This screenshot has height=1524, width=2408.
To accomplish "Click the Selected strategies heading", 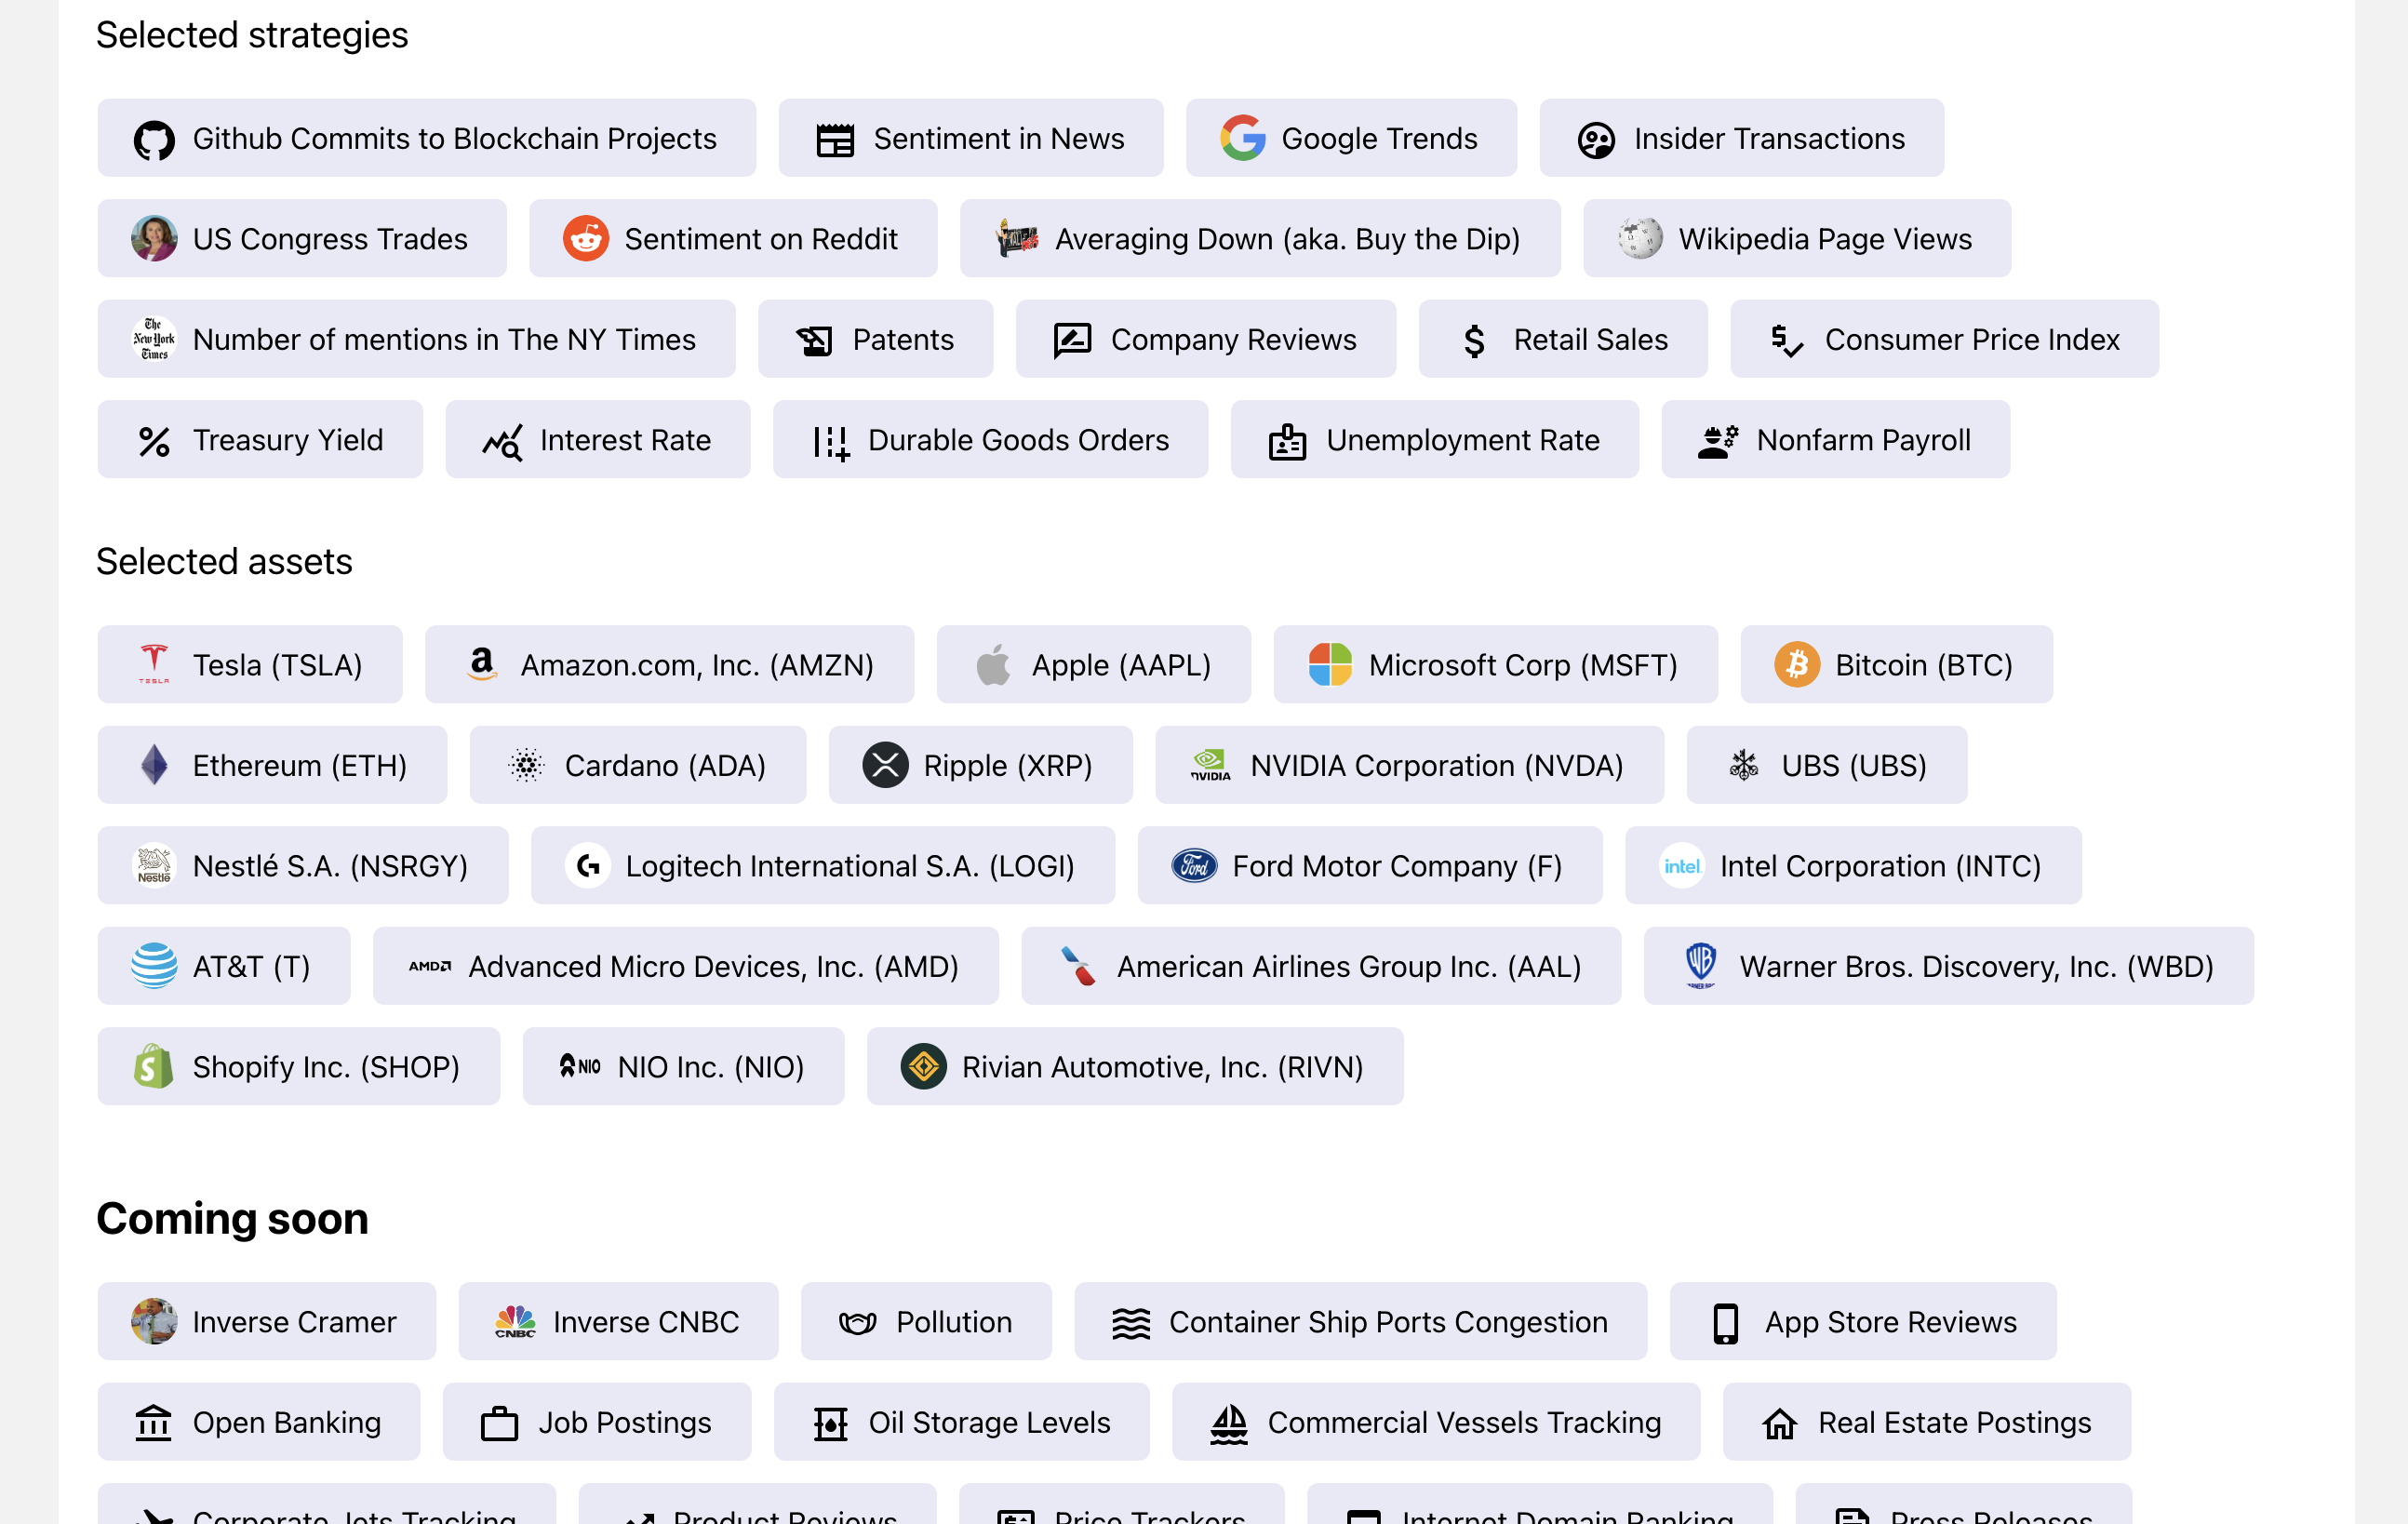I will [x=252, y=35].
